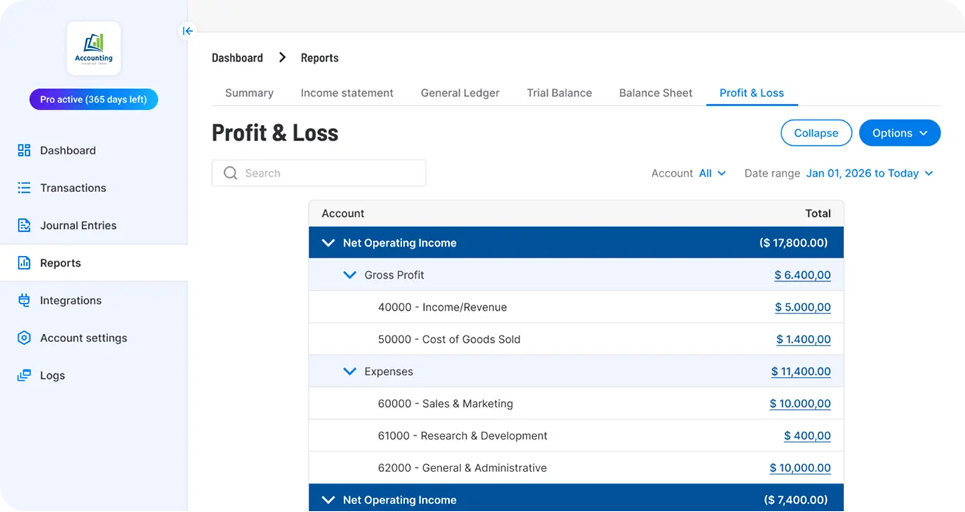
Task: Open the Dashboard from the sidebar
Action: point(23,150)
